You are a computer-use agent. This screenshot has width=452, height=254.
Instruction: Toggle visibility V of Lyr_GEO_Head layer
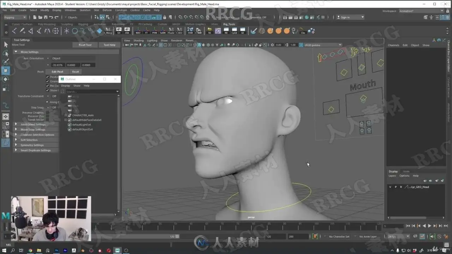point(390,187)
